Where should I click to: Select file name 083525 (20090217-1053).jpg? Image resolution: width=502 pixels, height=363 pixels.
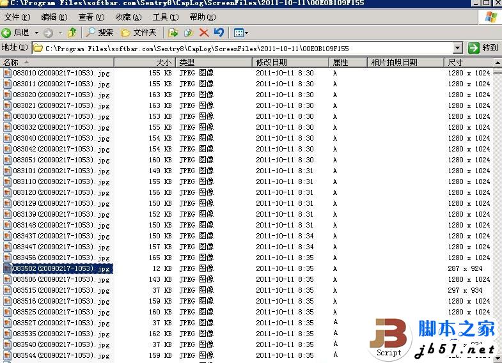[61, 312]
